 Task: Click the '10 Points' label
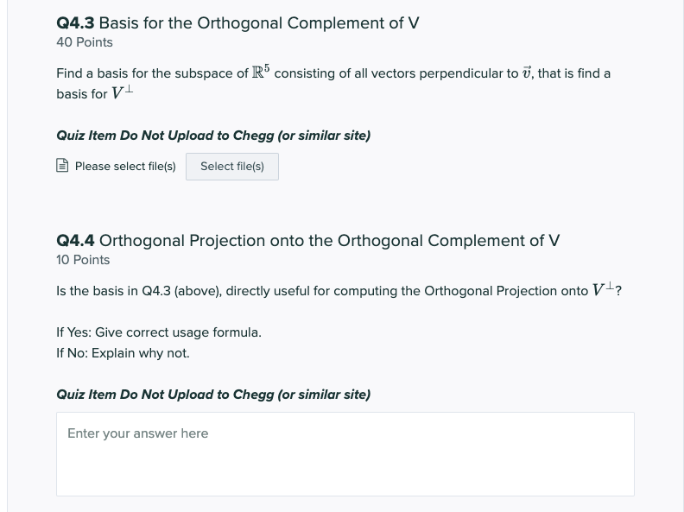(83, 260)
